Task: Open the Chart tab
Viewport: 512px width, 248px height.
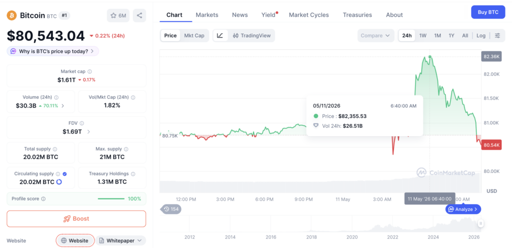Action: click(x=174, y=15)
